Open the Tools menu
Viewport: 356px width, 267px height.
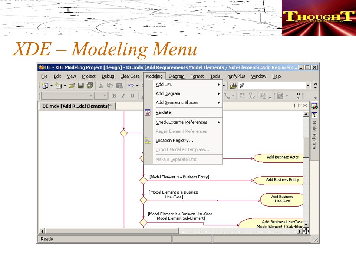(215, 76)
